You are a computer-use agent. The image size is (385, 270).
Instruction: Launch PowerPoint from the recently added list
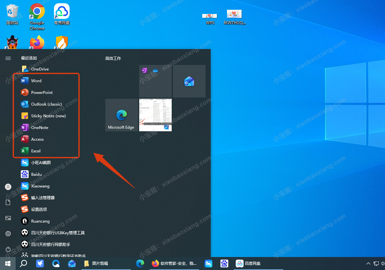coord(42,92)
